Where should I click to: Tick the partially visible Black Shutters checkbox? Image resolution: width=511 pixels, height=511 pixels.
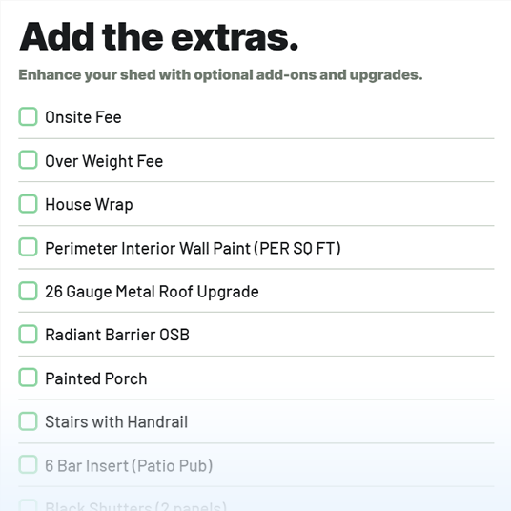click(x=28, y=505)
